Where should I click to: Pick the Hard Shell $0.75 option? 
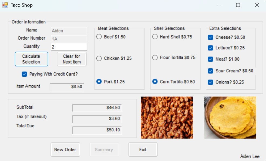(155, 37)
